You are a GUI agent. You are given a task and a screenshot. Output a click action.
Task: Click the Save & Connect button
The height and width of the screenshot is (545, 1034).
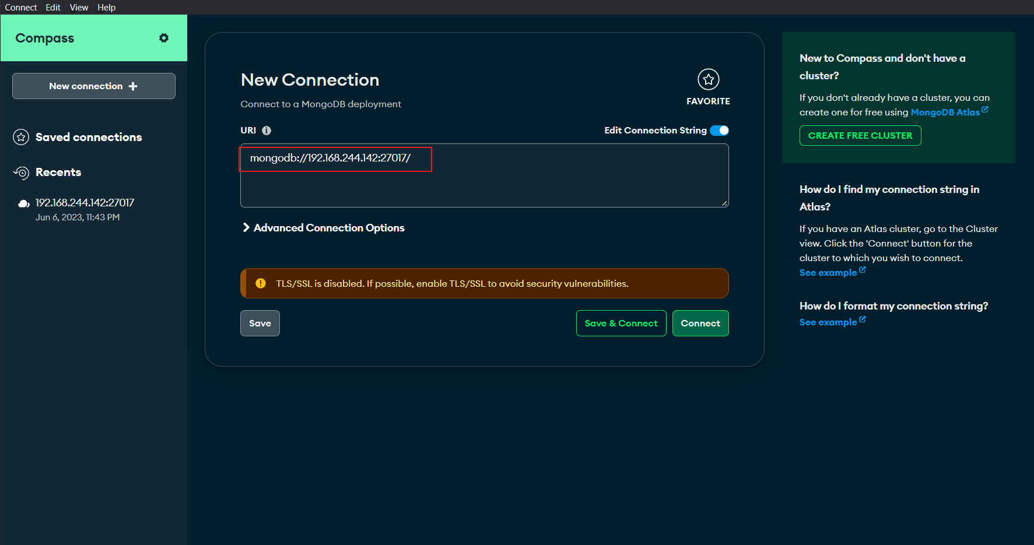621,324
